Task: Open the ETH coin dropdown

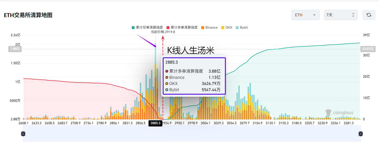Action: (x=305, y=15)
